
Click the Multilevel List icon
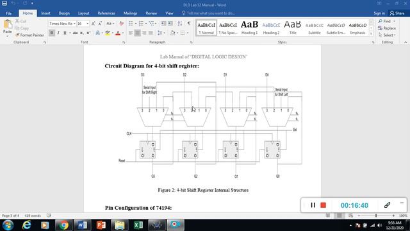tap(151, 24)
